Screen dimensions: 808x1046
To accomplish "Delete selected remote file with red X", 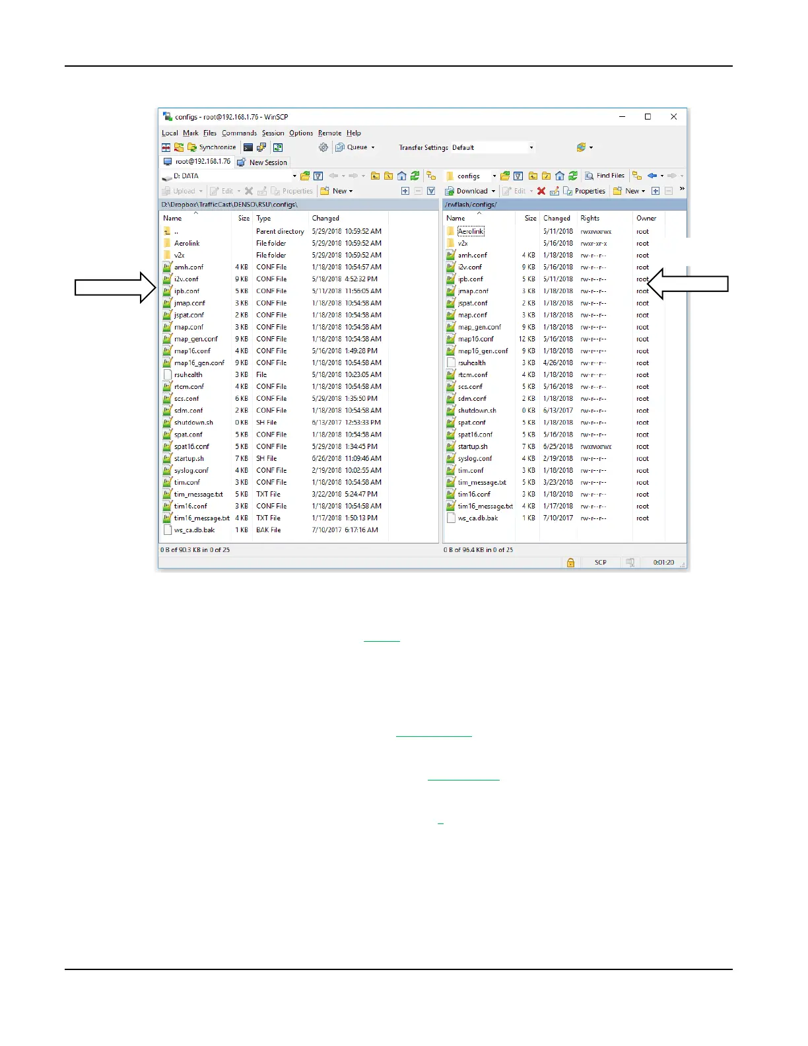I will coord(541,191).
